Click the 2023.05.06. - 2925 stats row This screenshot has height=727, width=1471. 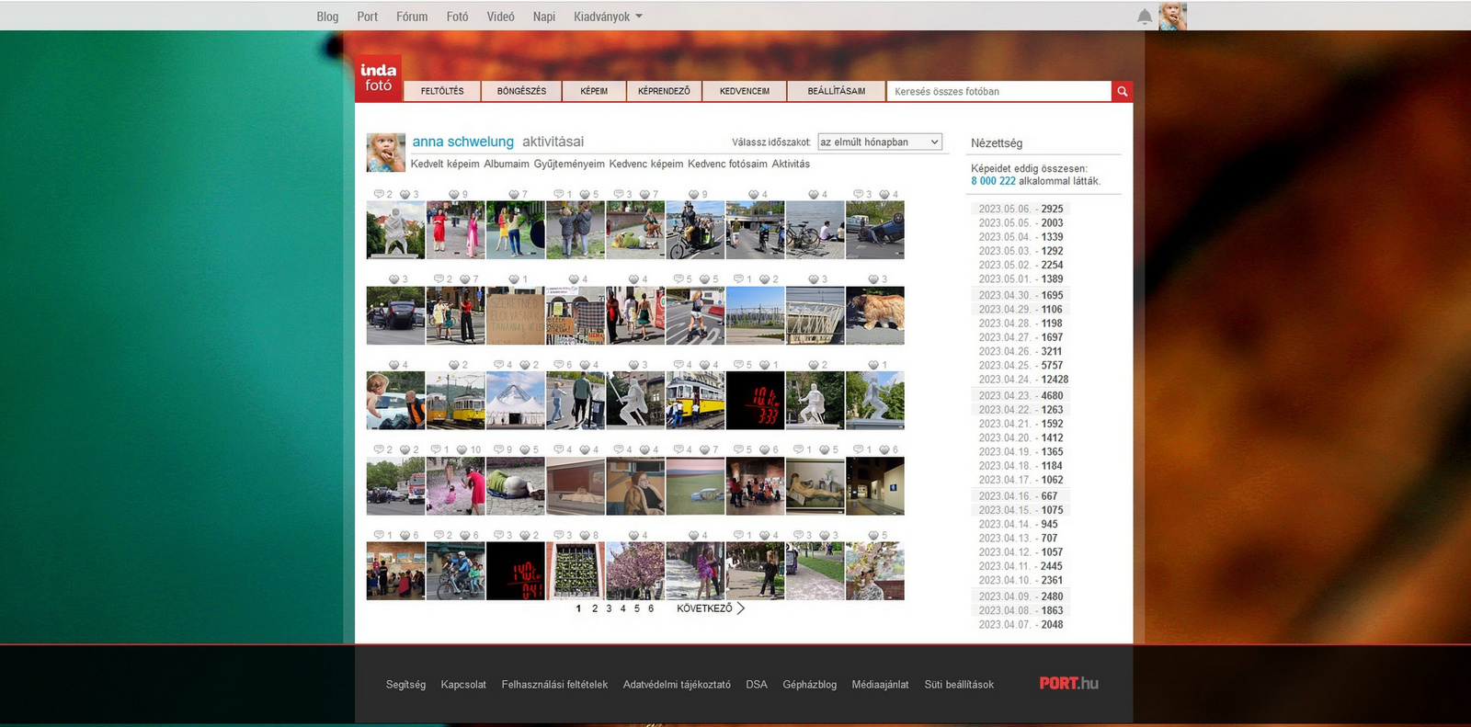coord(1021,209)
